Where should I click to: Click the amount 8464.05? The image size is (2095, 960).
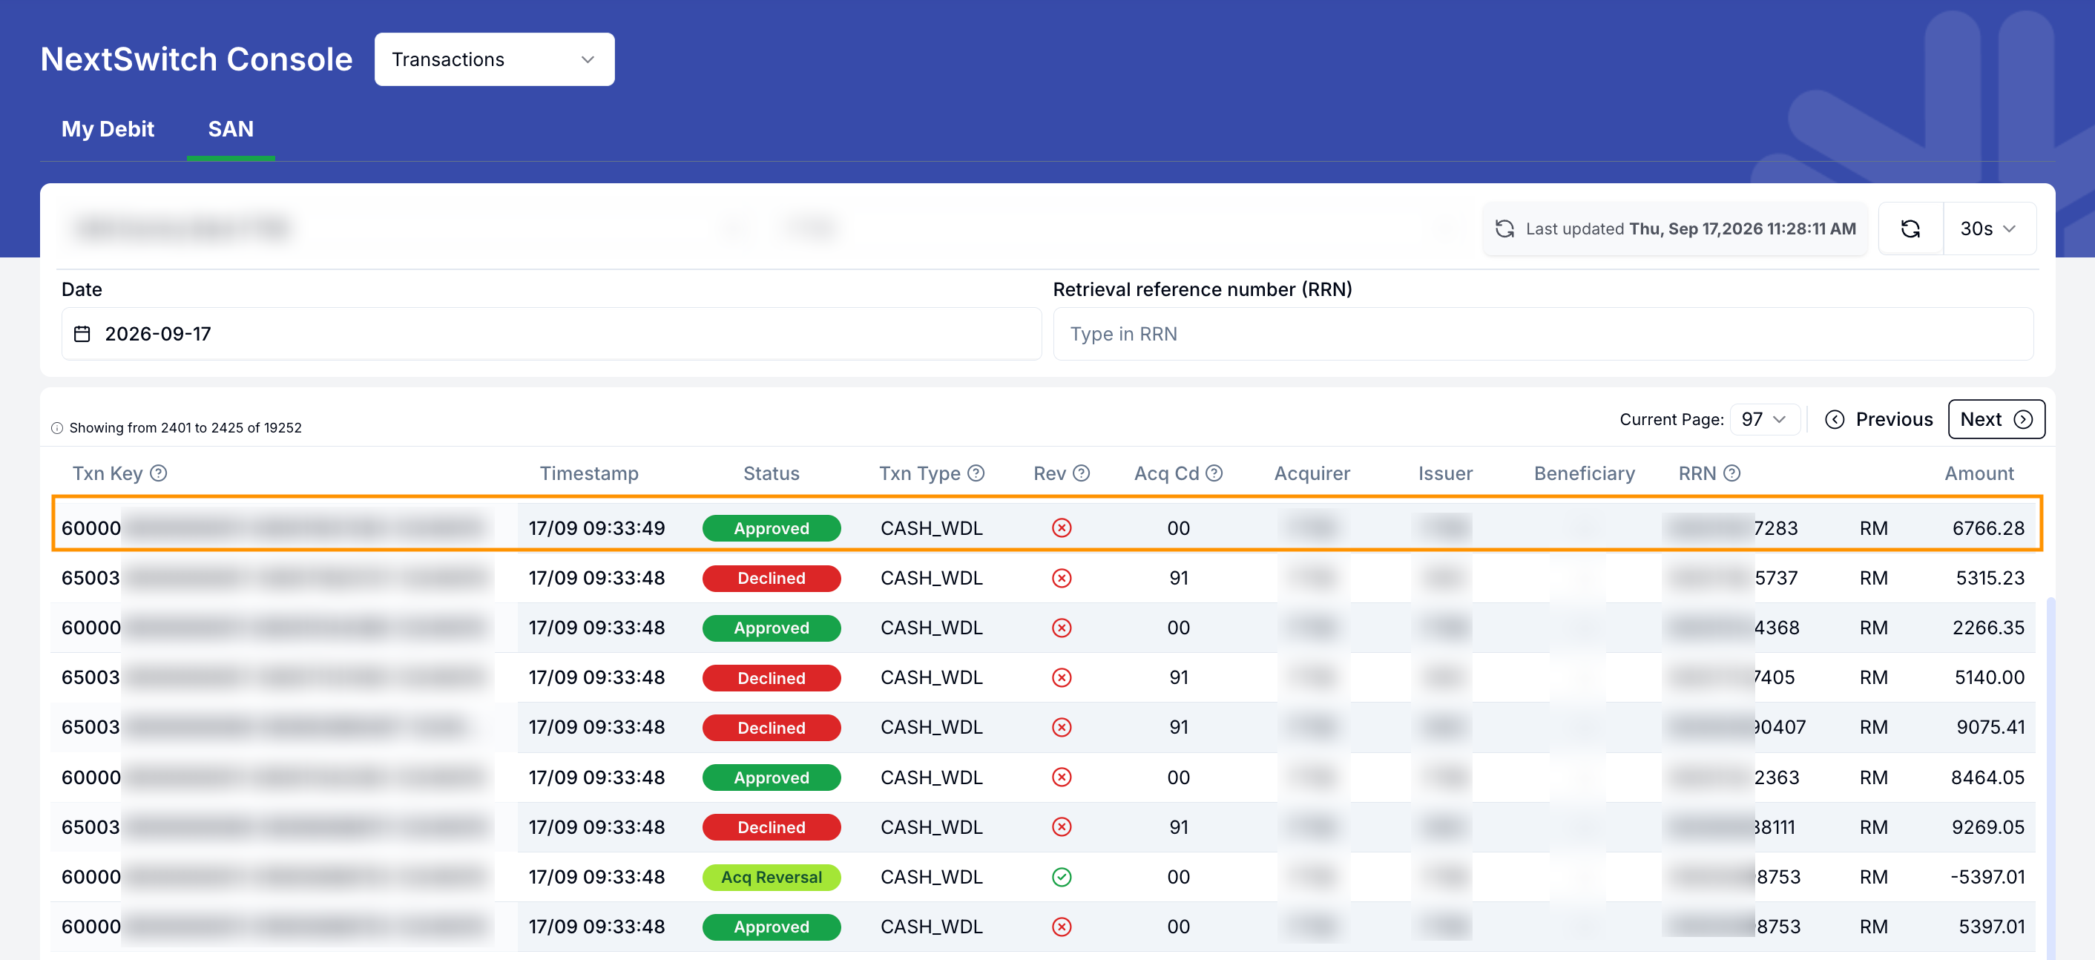pos(1987,777)
